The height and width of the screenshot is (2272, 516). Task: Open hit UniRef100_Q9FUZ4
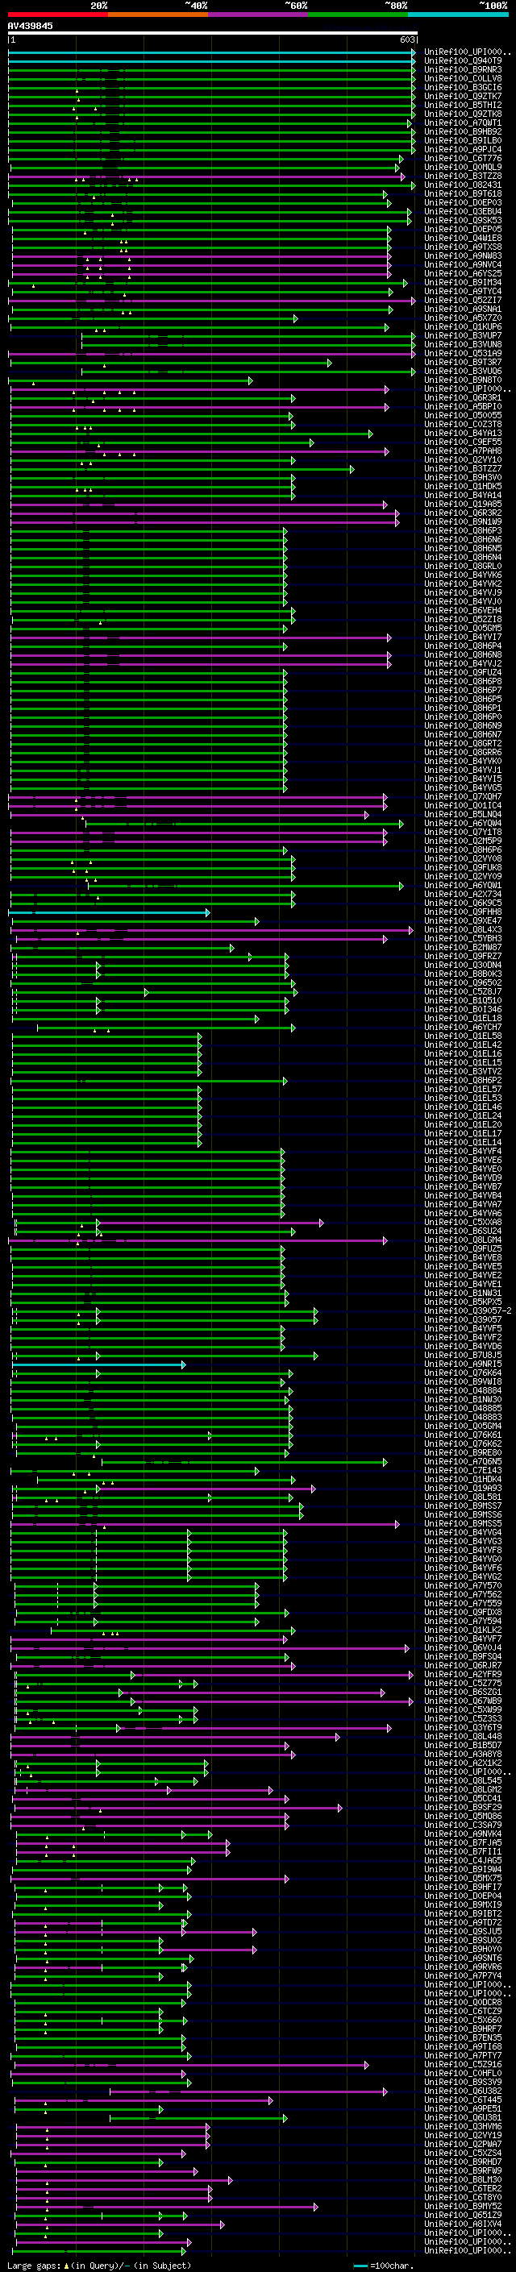(x=463, y=672)
